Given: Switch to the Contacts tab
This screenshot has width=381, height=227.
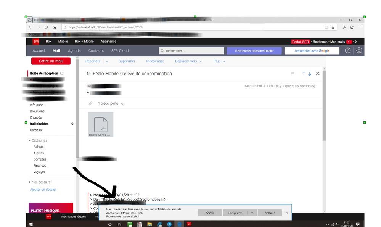Looking at the screenshot, I should (96, 51).
